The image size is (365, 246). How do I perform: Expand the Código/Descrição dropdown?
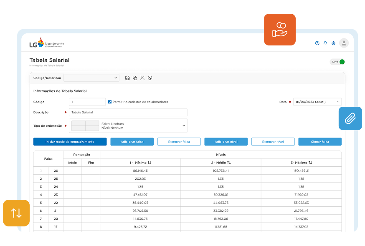click(91, 78)
